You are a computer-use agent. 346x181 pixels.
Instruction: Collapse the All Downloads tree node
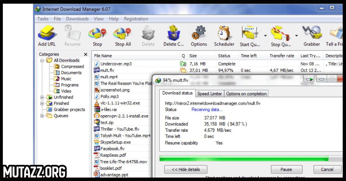[x=42, y=61]
